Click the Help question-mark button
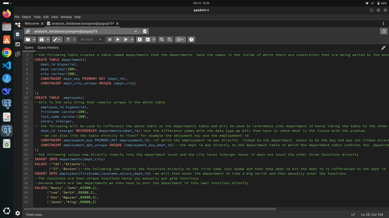This screenshot has width=389, height=218. [191, 39]
